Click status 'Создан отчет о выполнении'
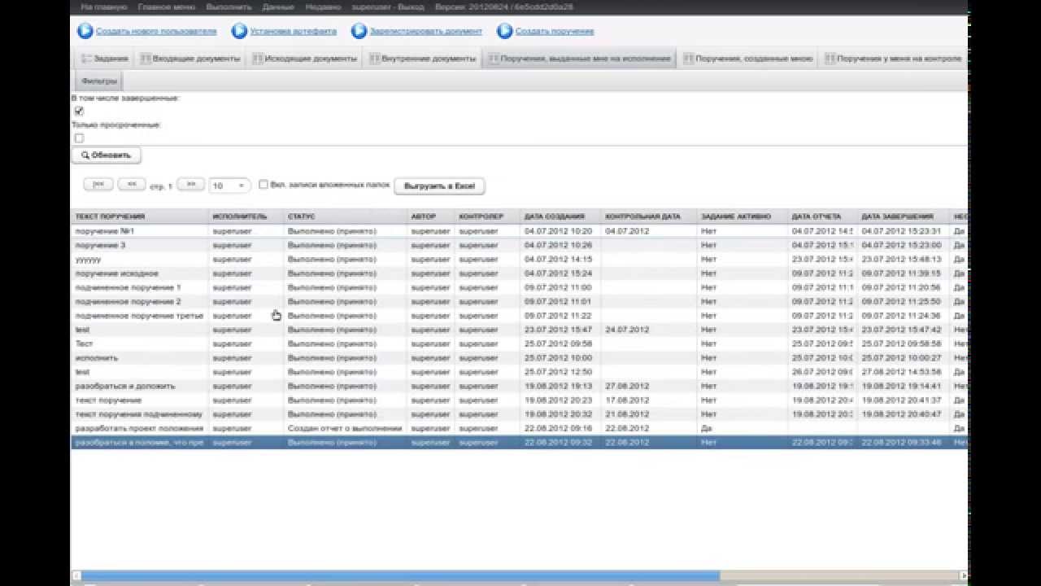This screenshot has width=1041, height=586. [345, 428]
